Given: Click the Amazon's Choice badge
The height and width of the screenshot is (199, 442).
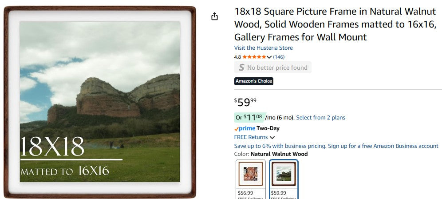Looking at the screenshot, I should click(x=254, y=81).
